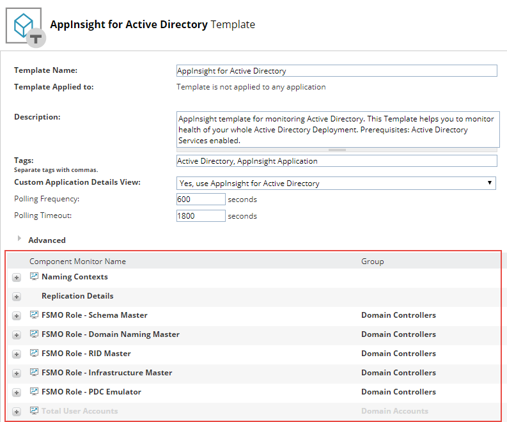Click inside the Description text area

[336, 129]
